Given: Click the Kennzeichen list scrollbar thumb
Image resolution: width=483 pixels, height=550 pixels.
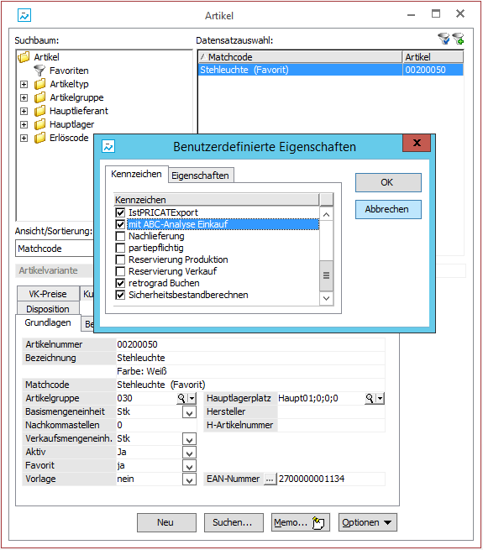Looking at the screenshot, I should point(326,275).
